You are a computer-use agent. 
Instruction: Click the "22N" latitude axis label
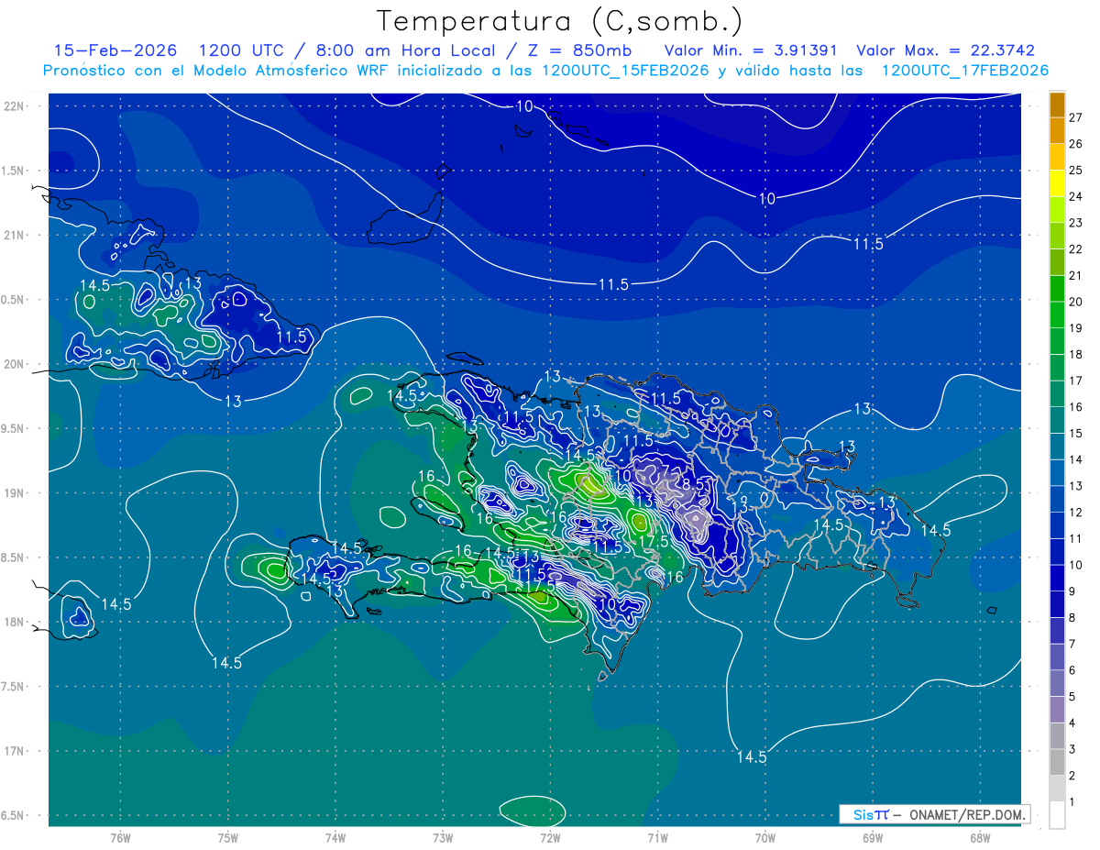(13, 105)
